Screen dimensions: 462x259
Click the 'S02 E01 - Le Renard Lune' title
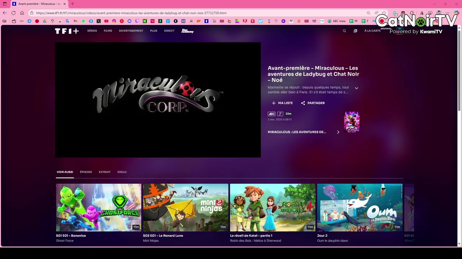click(163, 236)
